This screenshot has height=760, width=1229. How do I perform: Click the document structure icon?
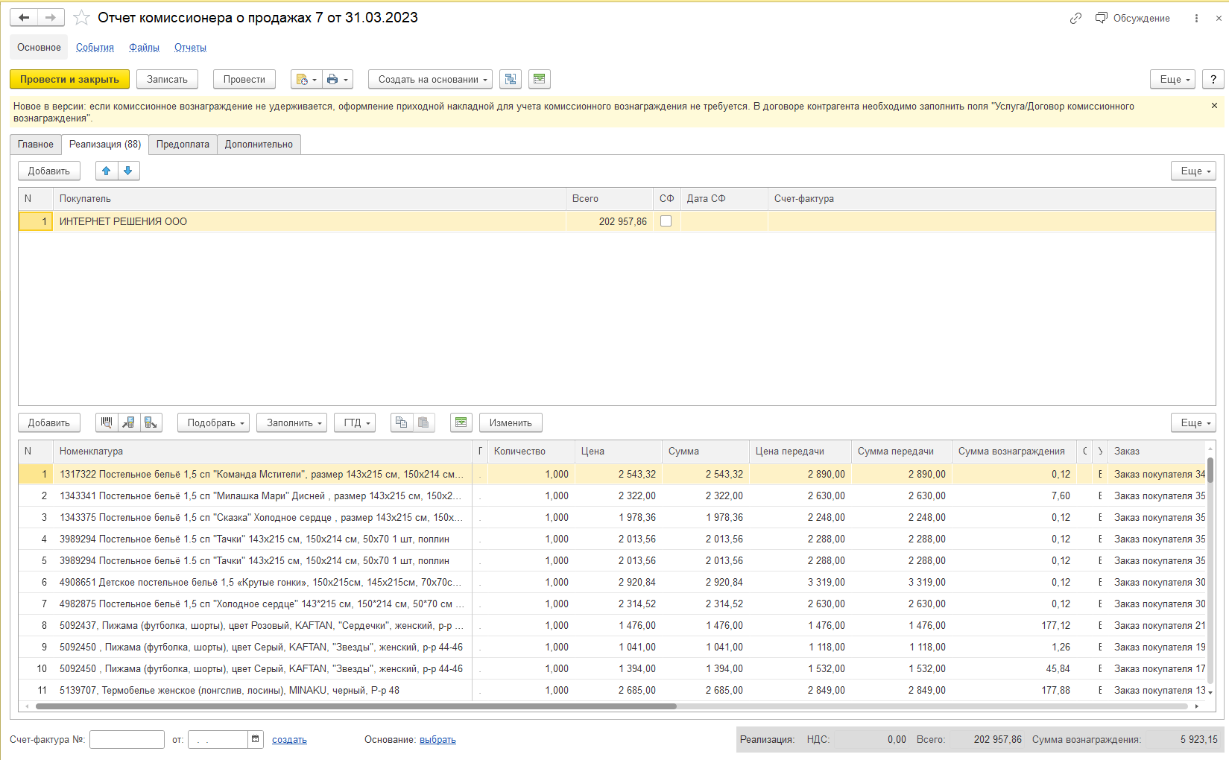click(510, 79)
